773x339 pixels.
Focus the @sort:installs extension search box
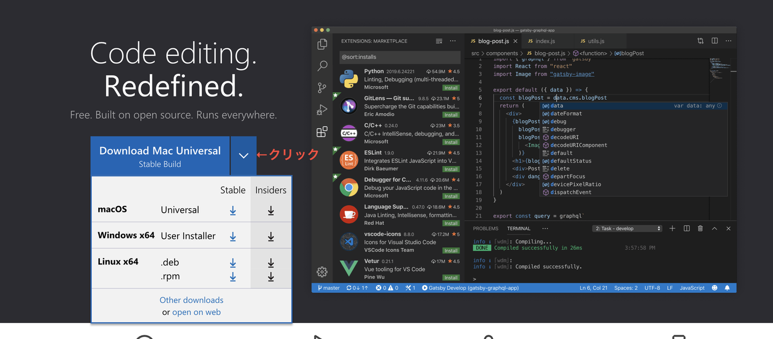(x=400, y=57)
